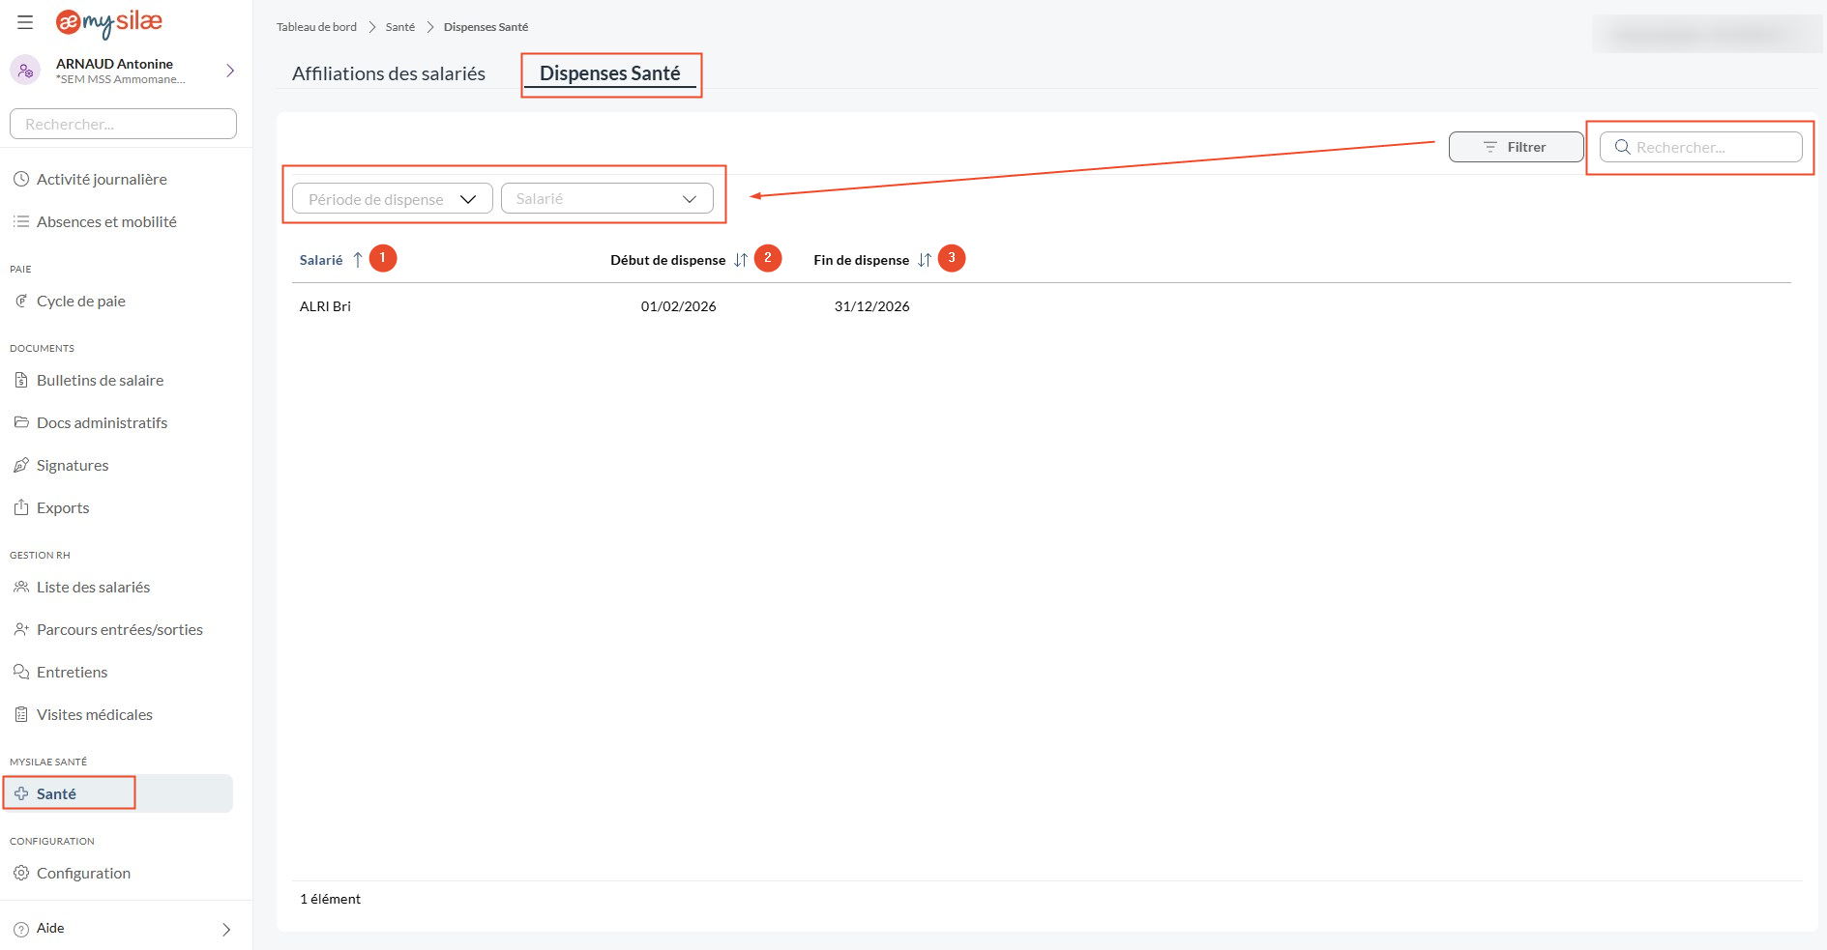1827x950 pixels.
Task: Click the medical cross icon beside Santé
Action: [21, 793]
